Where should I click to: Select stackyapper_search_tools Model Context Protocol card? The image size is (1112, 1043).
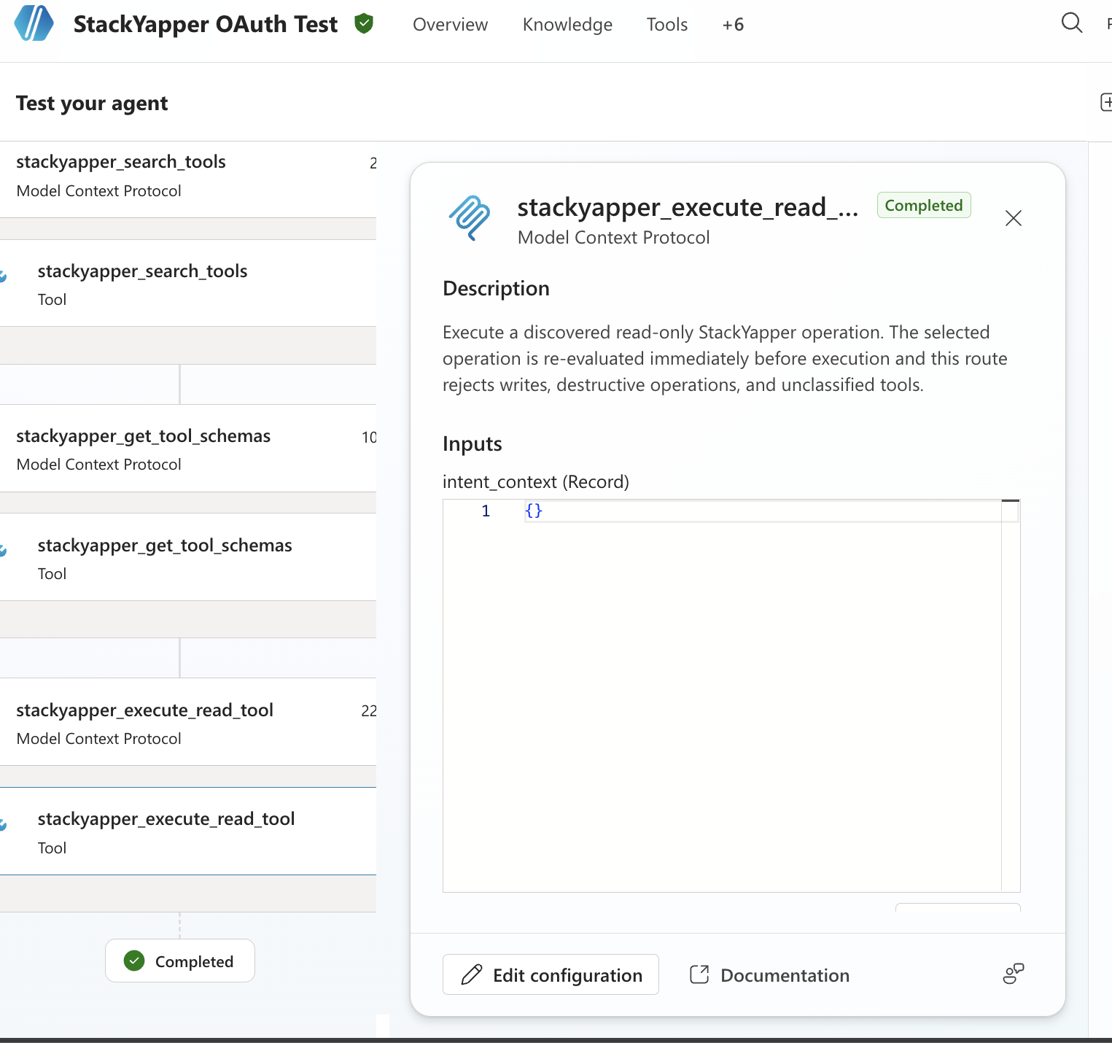coord(188,179)
